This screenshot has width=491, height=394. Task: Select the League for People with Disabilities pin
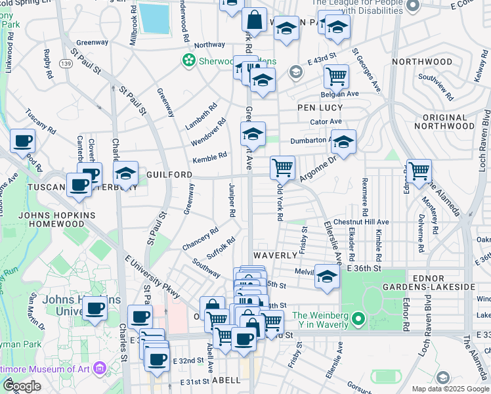click(x=413, y=7)
